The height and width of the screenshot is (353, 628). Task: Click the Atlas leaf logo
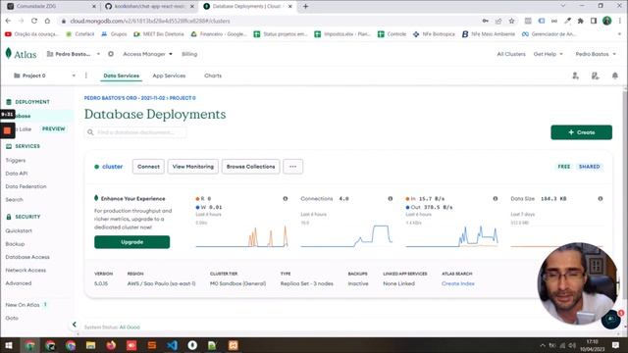click(x=9, y=53)
